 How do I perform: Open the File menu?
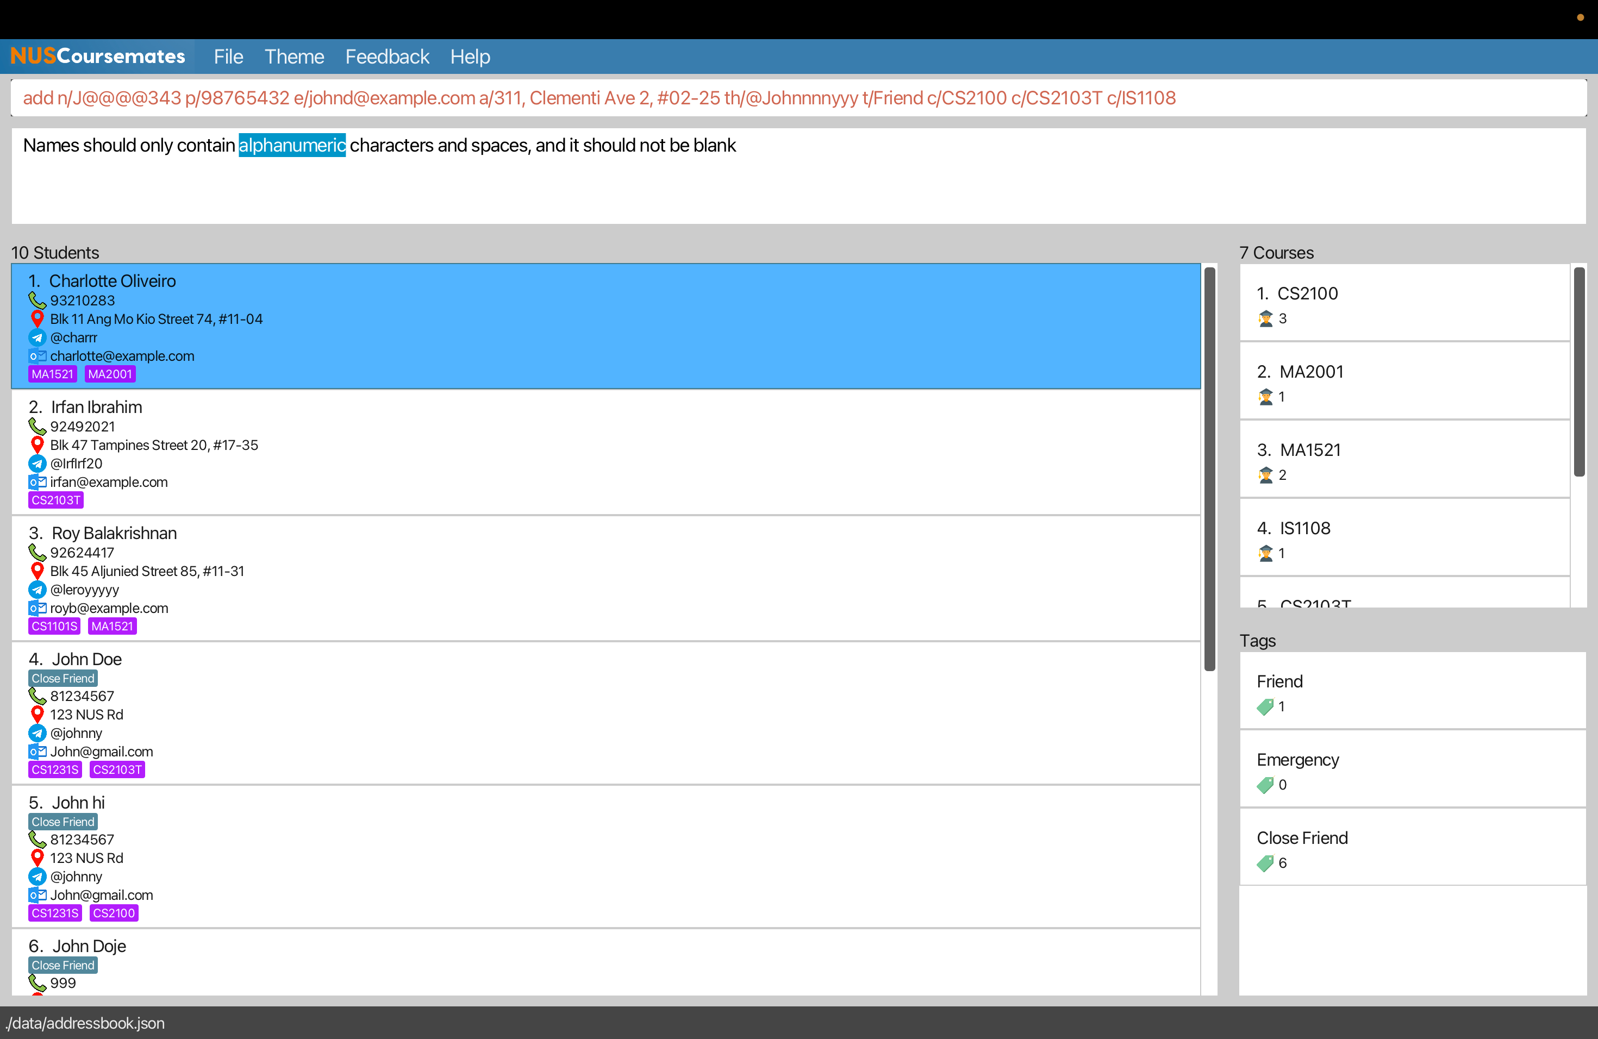coord(228,57)
